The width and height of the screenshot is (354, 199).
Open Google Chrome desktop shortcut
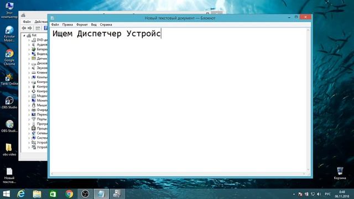pyautogui.click(x=9, y=57)
